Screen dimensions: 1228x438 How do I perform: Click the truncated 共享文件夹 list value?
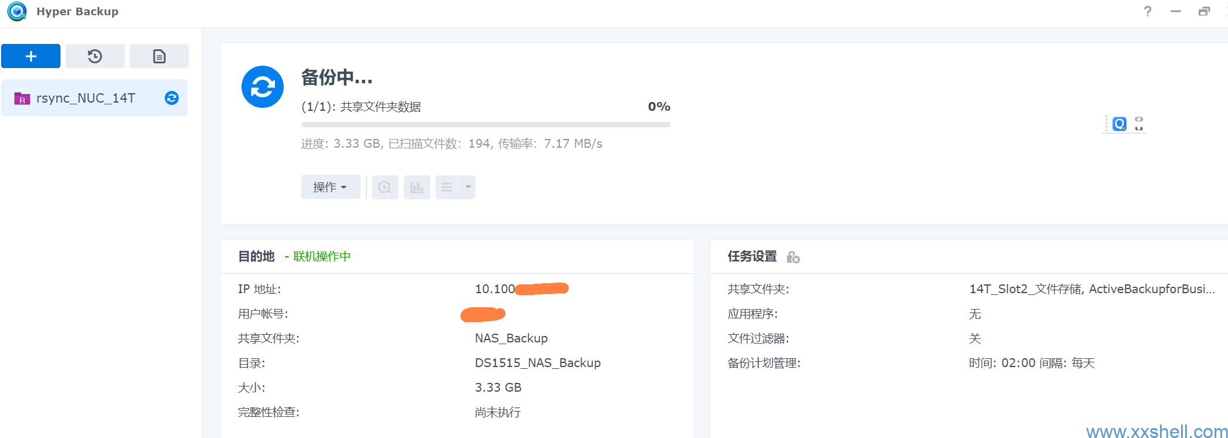pos(1091,289)
